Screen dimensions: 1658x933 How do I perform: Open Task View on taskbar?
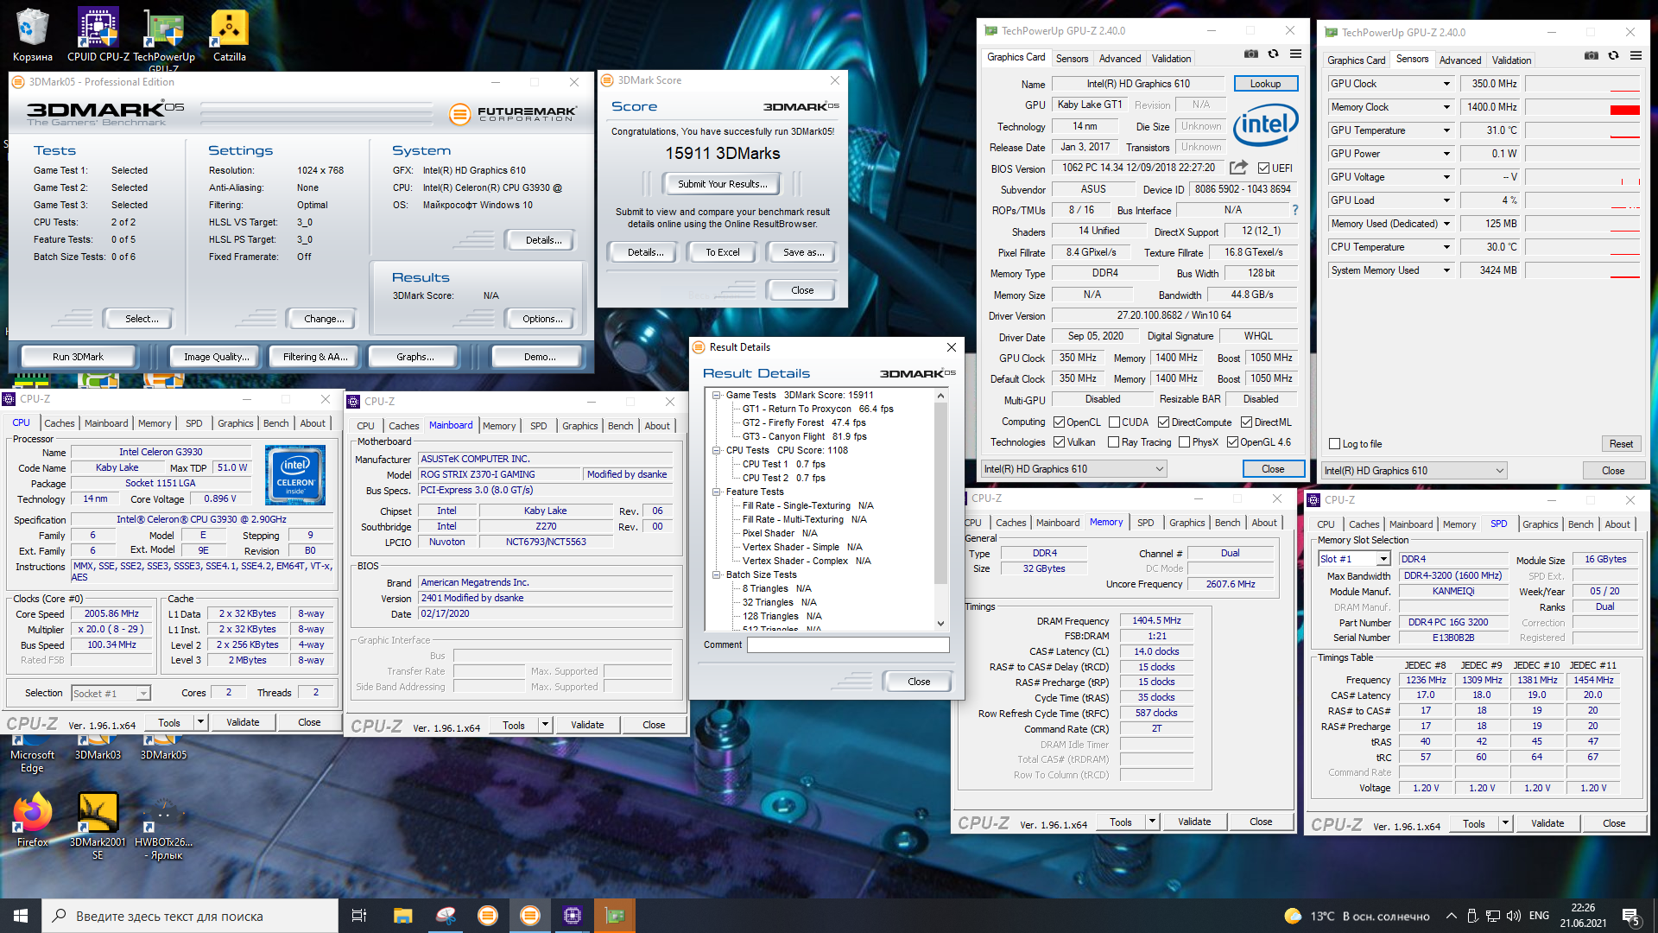click(359, 916)
